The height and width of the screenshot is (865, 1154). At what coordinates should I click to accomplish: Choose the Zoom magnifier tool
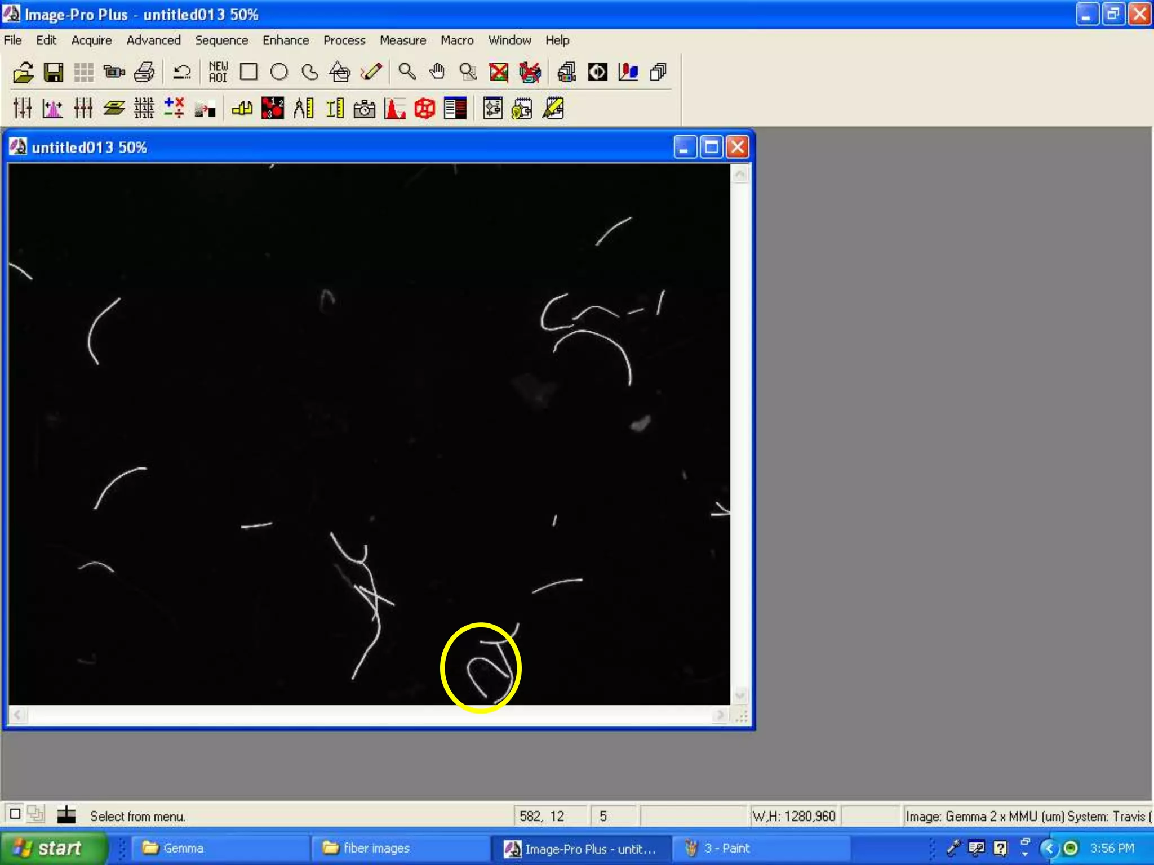click(x=407, y=72)
